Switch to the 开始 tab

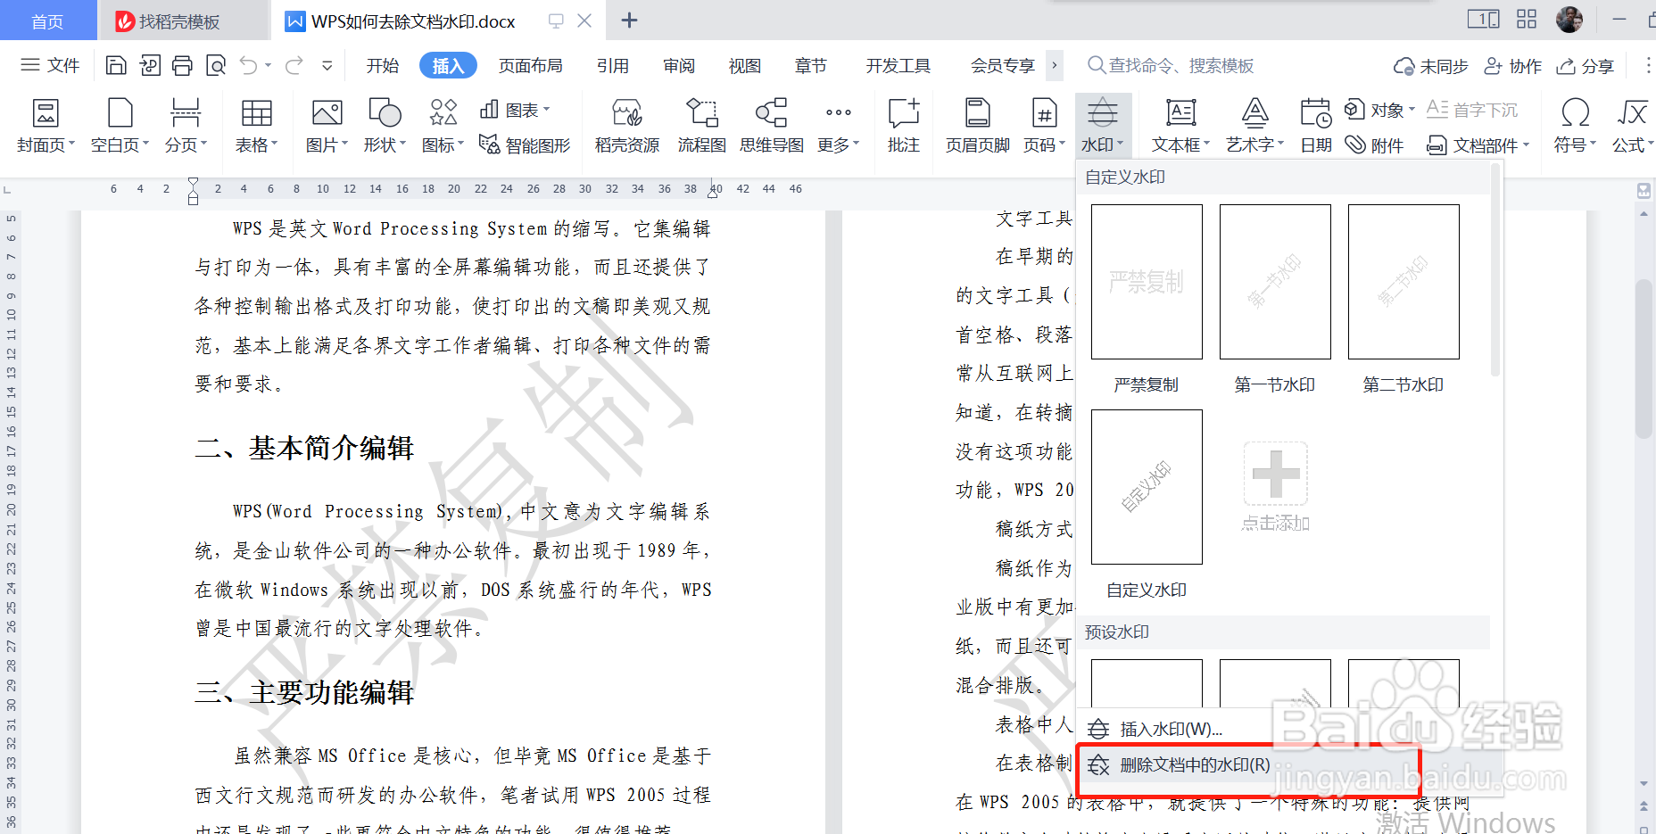click(x=383, y=65)
